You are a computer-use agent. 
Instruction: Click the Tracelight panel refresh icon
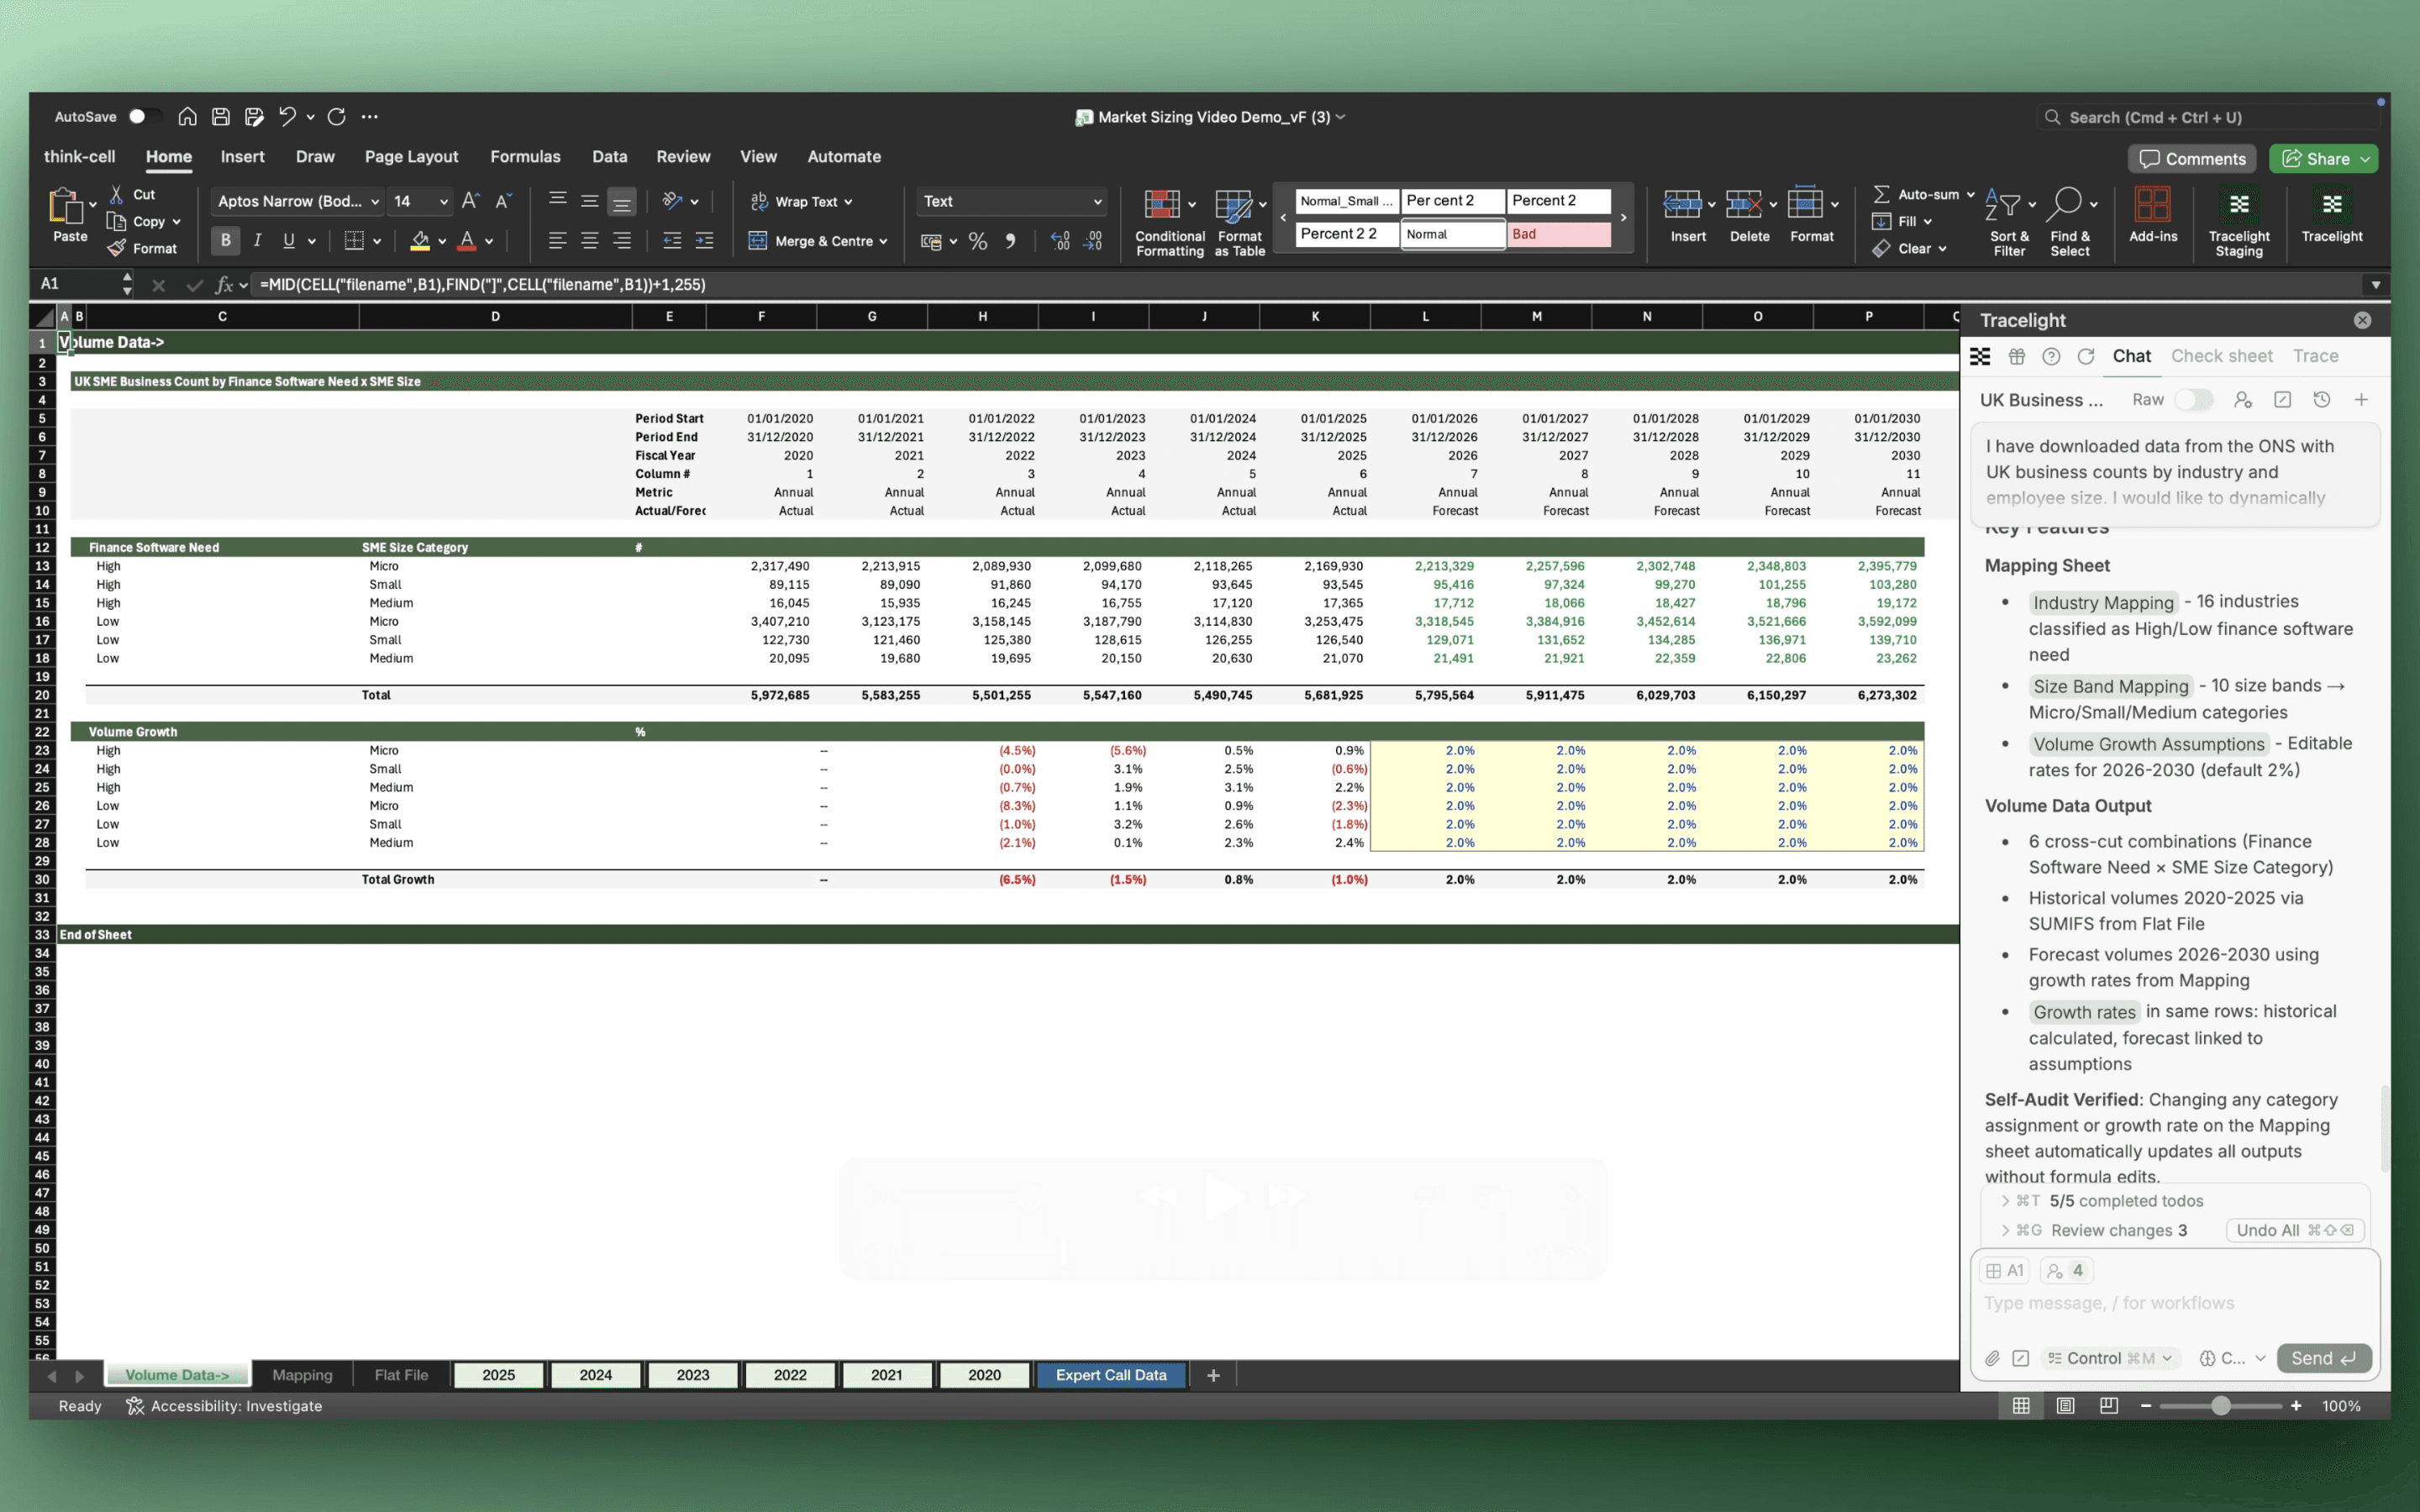click(2085, 356)
